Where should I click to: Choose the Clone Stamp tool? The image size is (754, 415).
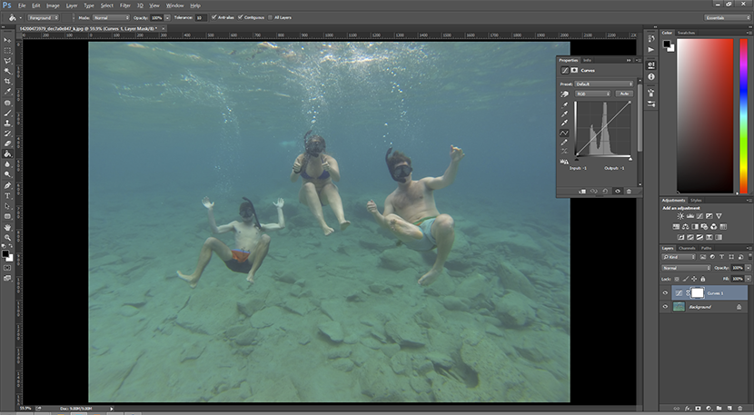pyautogui.click(x=7, y=124)
